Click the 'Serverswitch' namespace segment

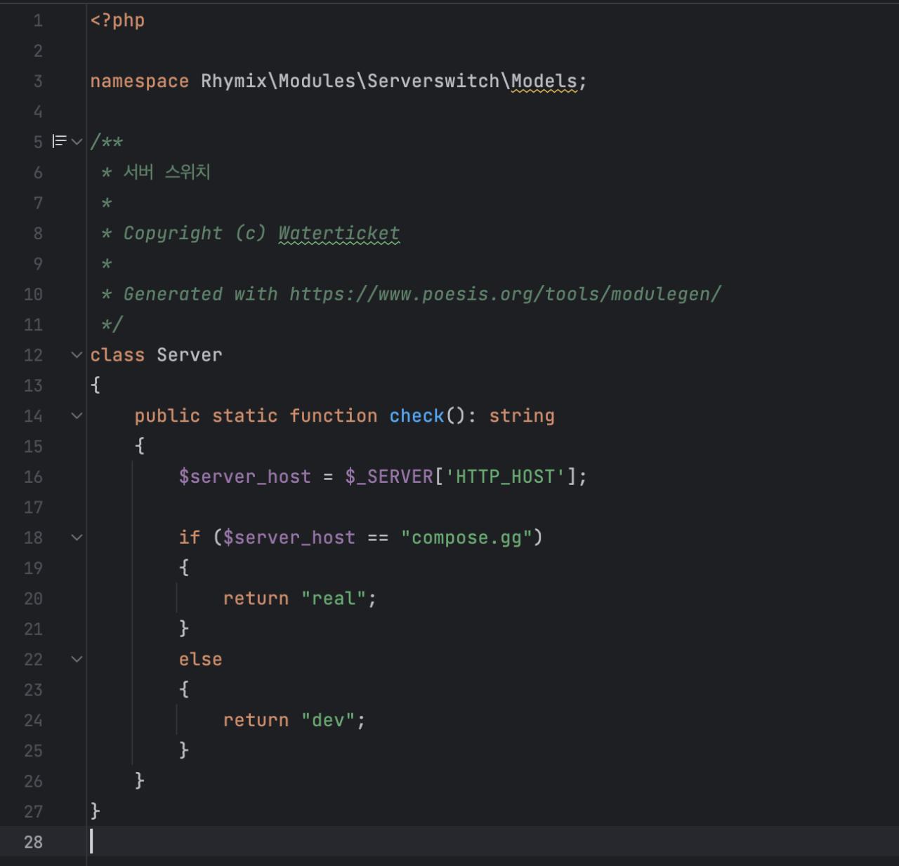433,81
